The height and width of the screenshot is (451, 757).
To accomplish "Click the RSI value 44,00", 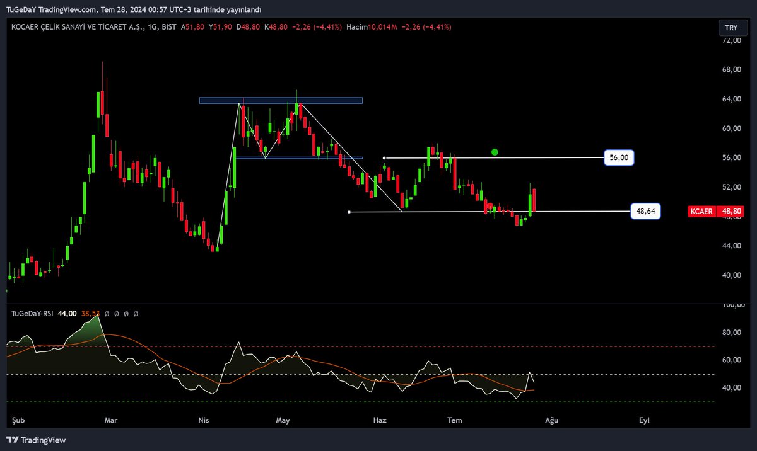I will coord(67,313).
